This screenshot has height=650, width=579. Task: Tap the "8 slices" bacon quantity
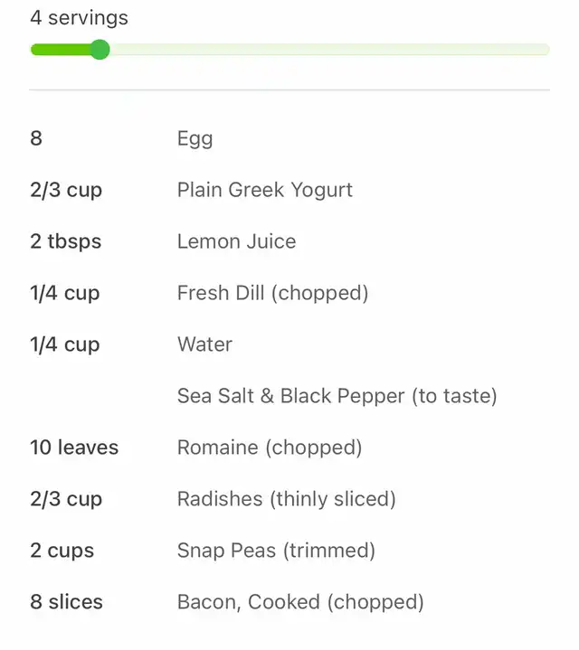point(66,602)
